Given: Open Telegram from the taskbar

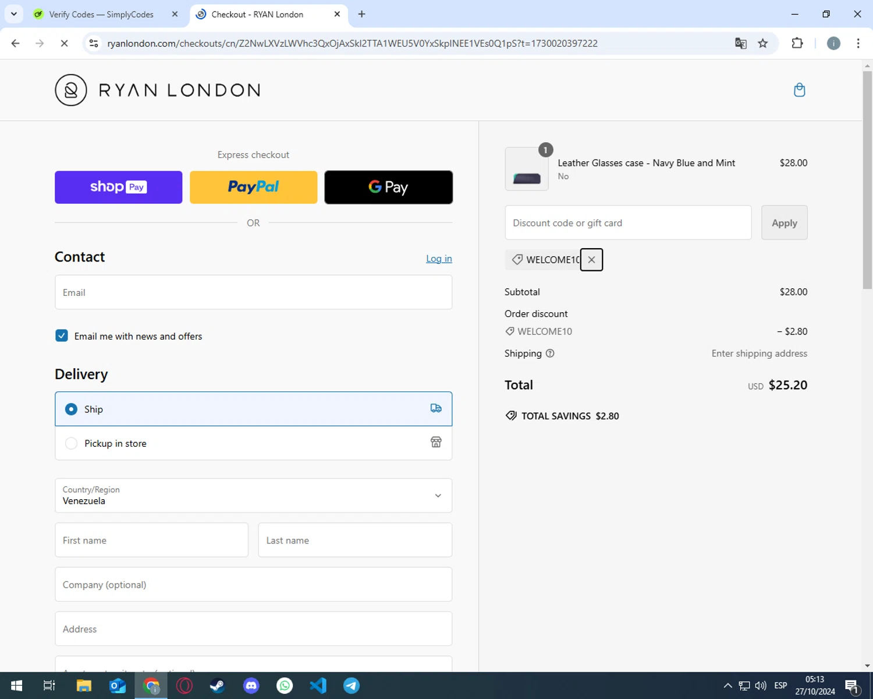Looking at the screenshot, I should [x=352, y=686].
